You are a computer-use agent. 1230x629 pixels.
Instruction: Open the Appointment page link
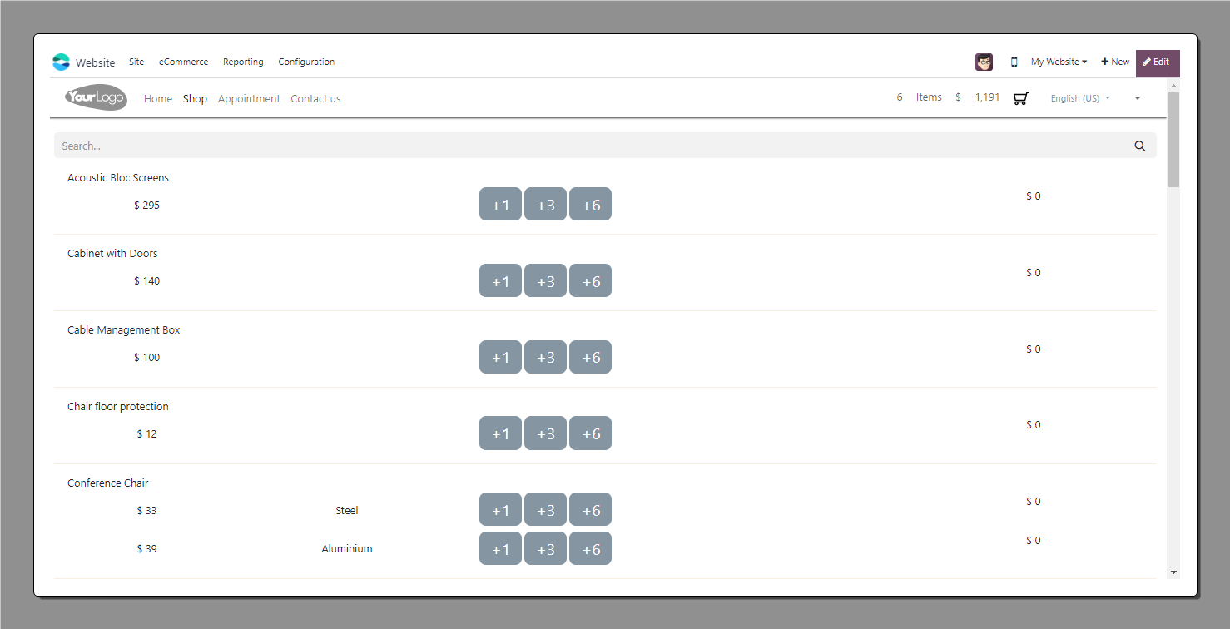(249, 98)
